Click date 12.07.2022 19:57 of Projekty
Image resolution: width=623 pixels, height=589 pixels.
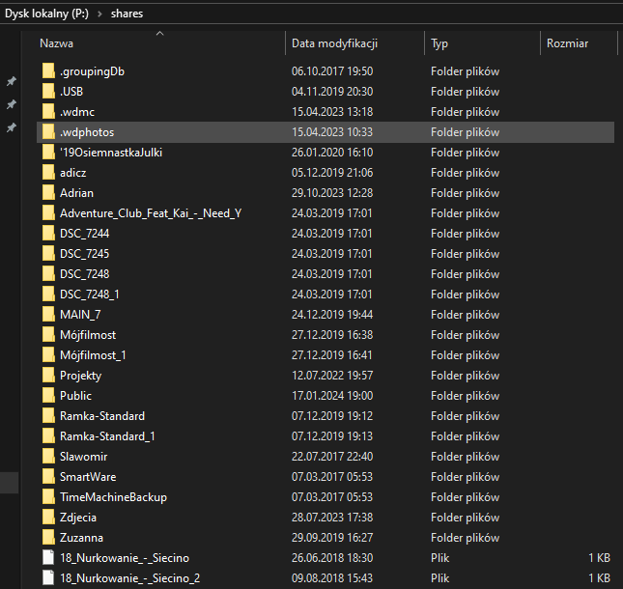[x=332, y=376]
